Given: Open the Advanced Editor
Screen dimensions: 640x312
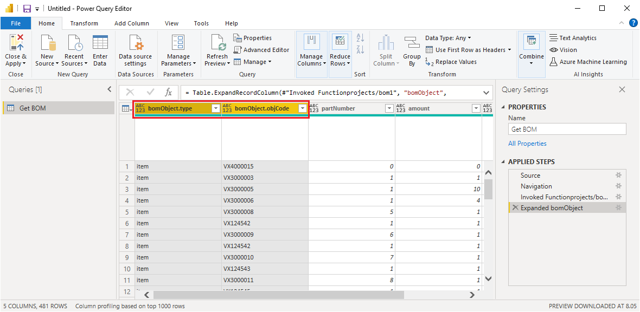Looking at the screenshot, I should tap(261, 50).
